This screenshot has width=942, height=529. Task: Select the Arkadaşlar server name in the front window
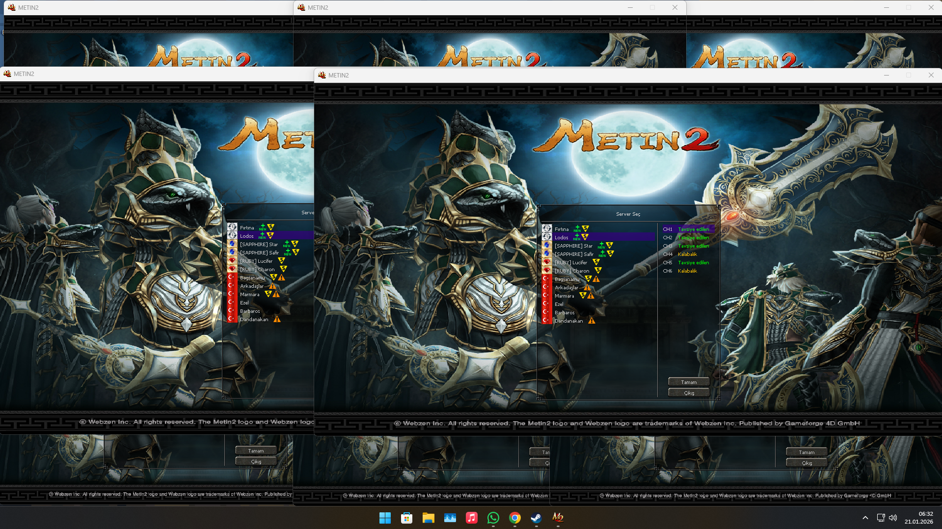pyautogui.click(x=566, y=287)
